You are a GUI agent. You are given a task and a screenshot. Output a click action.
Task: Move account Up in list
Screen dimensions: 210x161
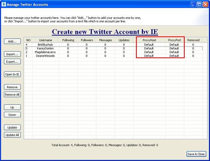12,107
